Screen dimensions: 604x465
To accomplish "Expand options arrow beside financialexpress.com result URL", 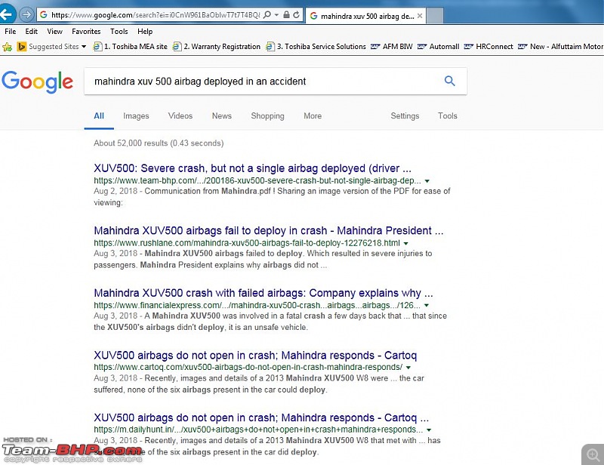I will click(x=427, y=306).
